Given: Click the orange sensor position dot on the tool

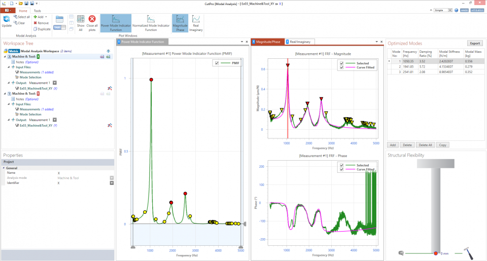Looking at the screenshot, I should tap(436, 253).
